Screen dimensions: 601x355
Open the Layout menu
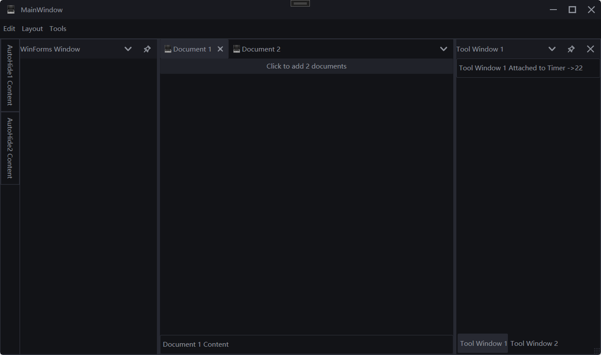point(32,29)
